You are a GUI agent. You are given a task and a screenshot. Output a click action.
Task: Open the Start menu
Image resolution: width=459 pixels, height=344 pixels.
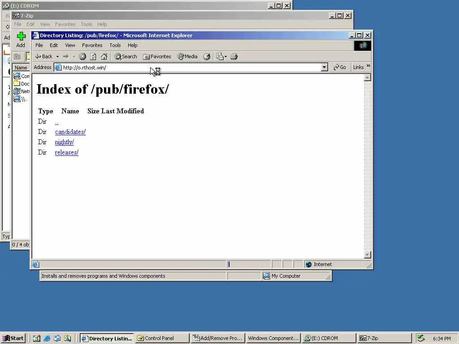coord(13,339)
